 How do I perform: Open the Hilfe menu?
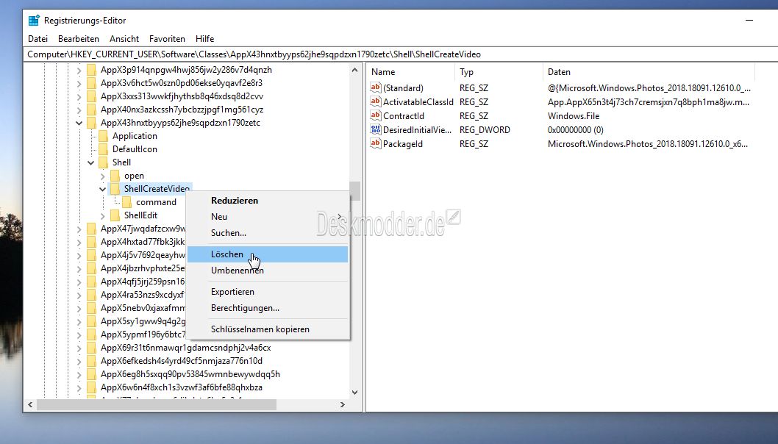[205, 39]
